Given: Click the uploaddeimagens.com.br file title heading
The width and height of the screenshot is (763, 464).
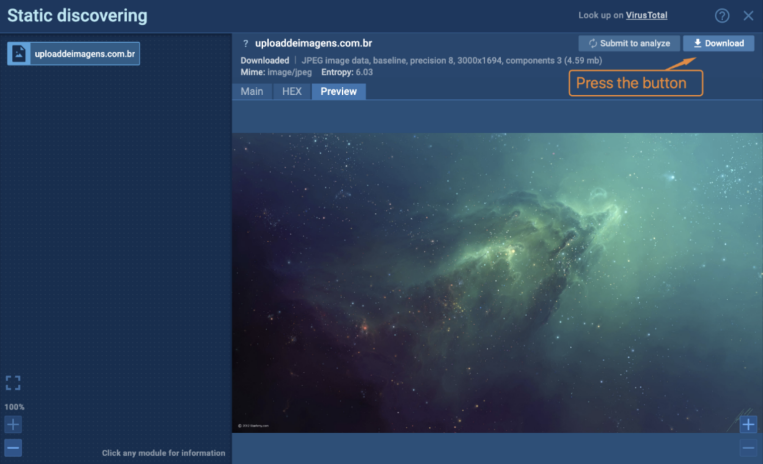Looking at the screenshot, I should click(313, 44).
